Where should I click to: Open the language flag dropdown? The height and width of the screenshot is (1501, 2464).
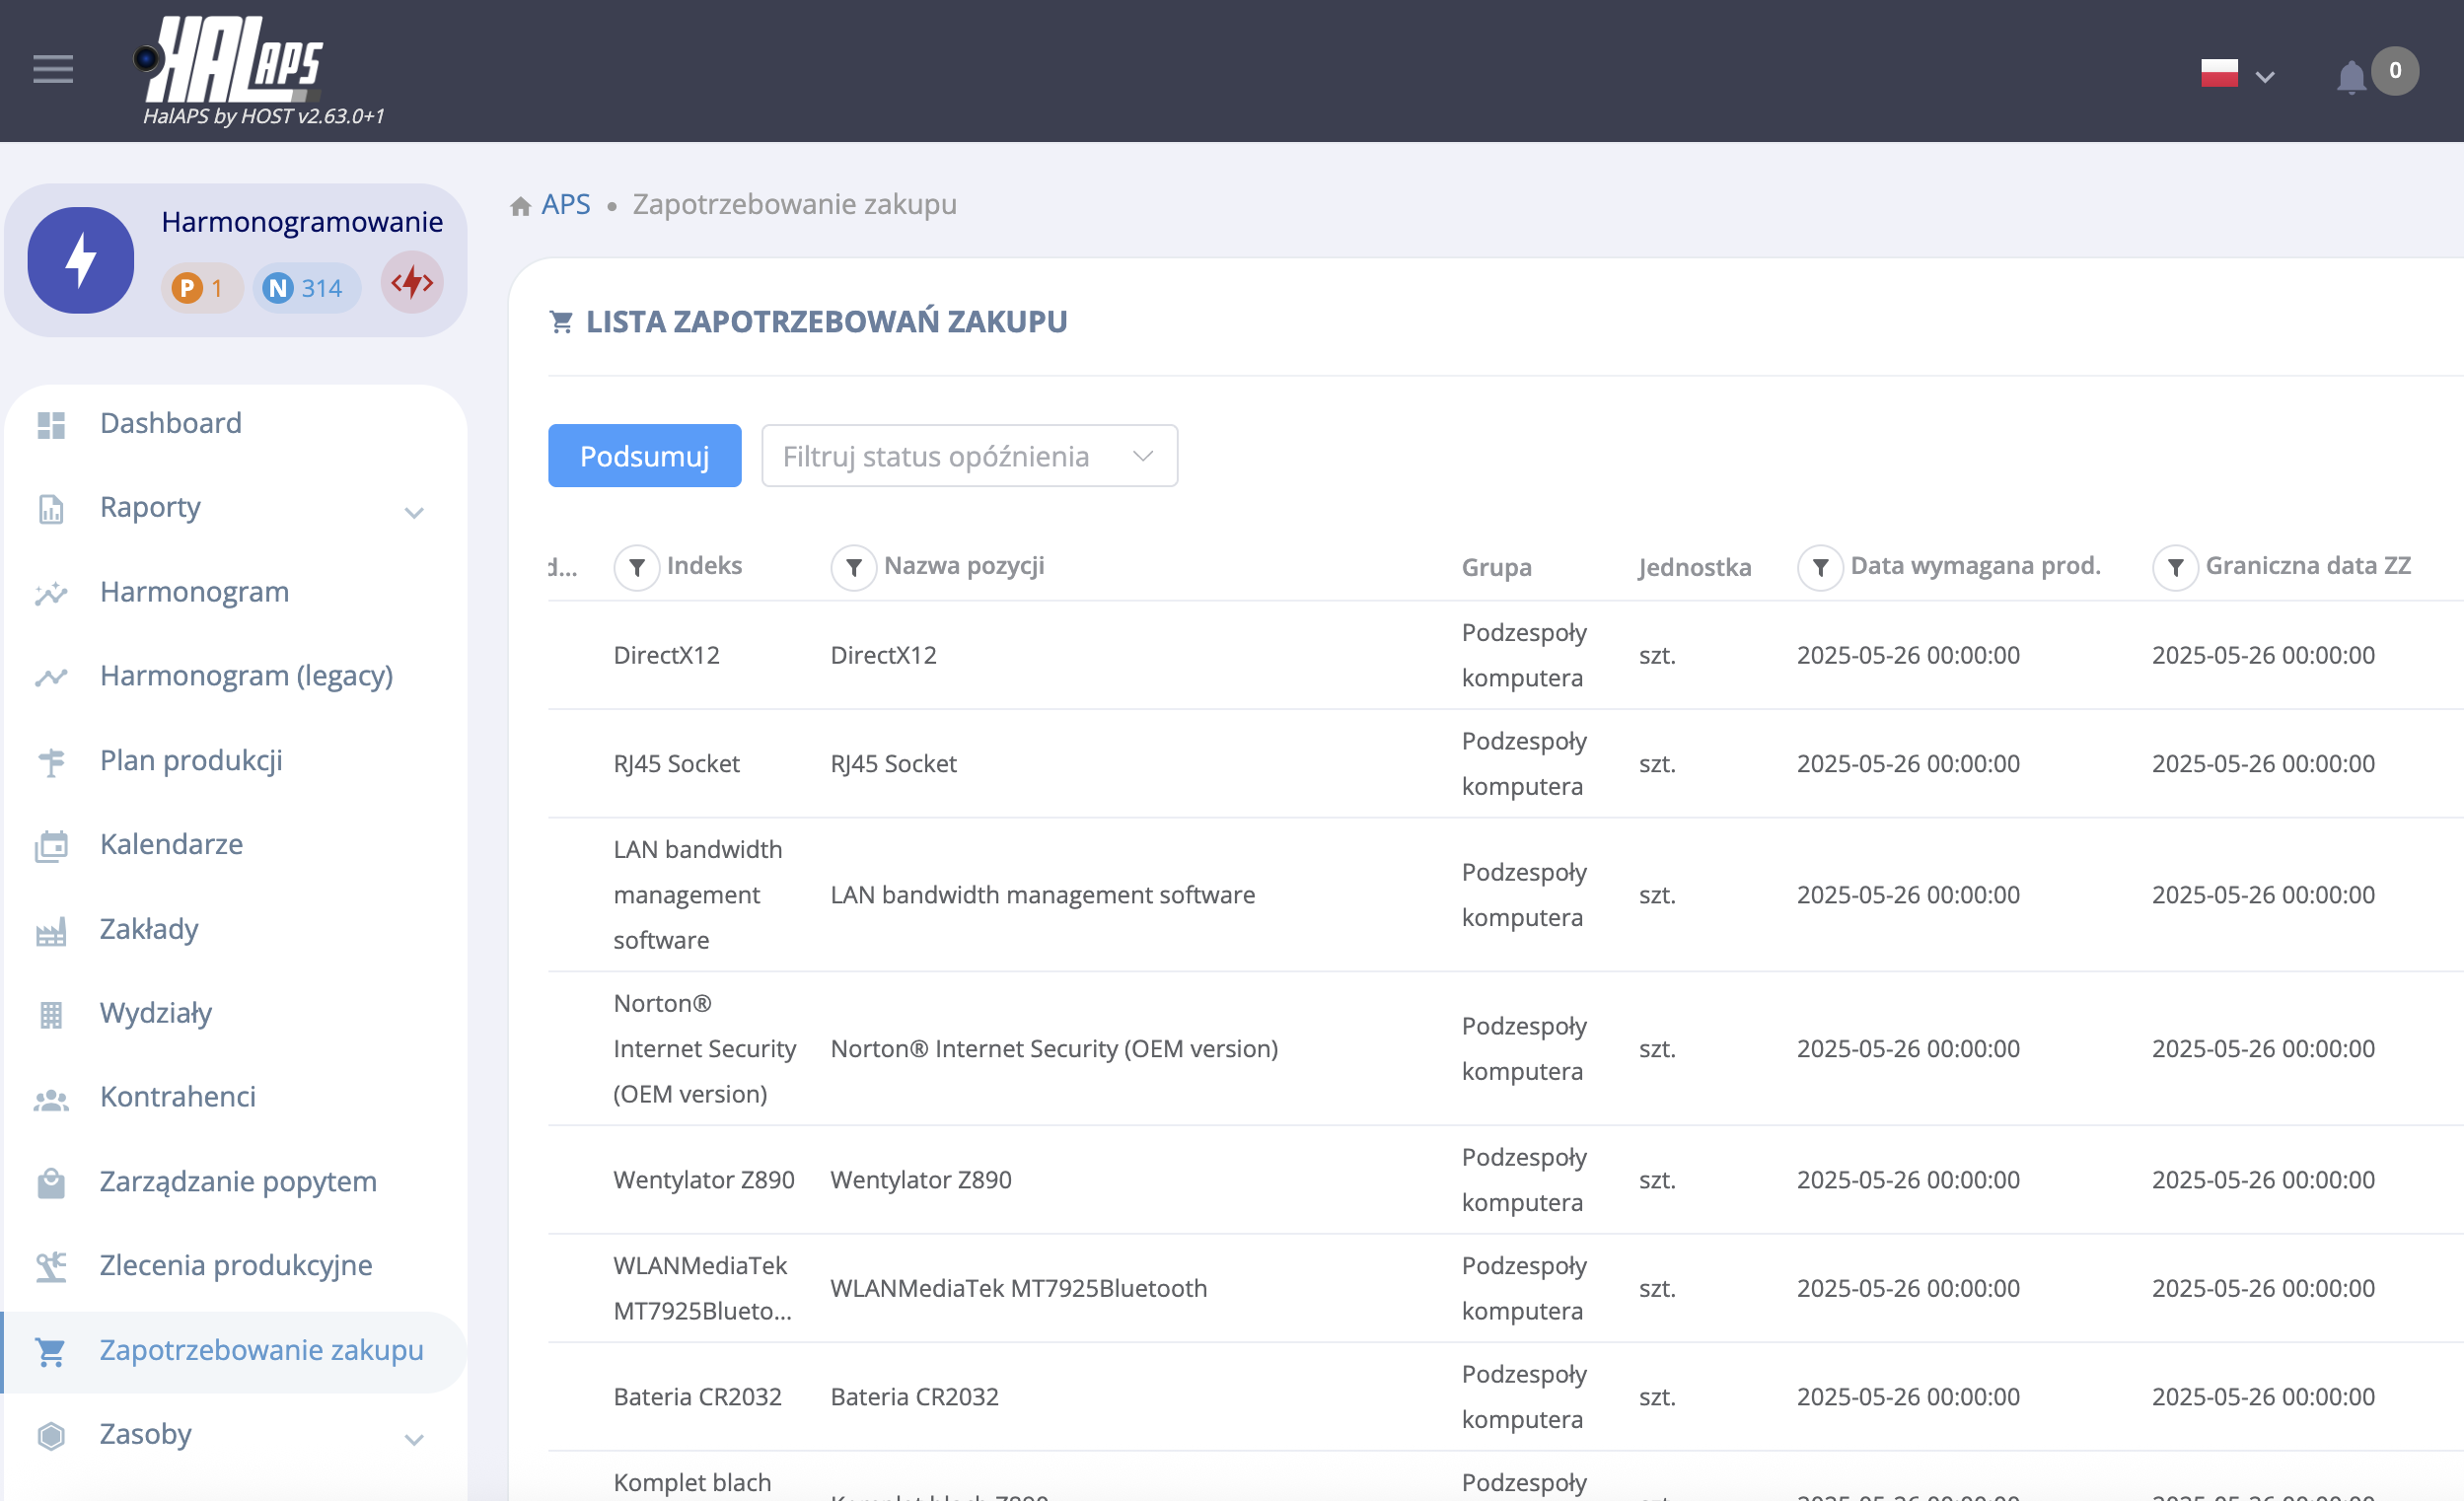pyautogui.click(x=2236, y=74)
